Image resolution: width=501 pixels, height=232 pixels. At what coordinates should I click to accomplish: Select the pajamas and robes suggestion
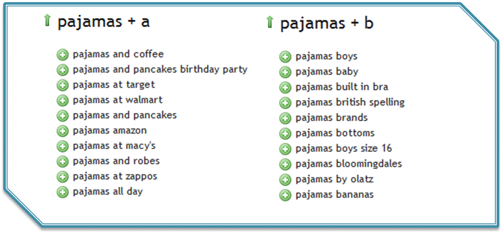(116, 161)
